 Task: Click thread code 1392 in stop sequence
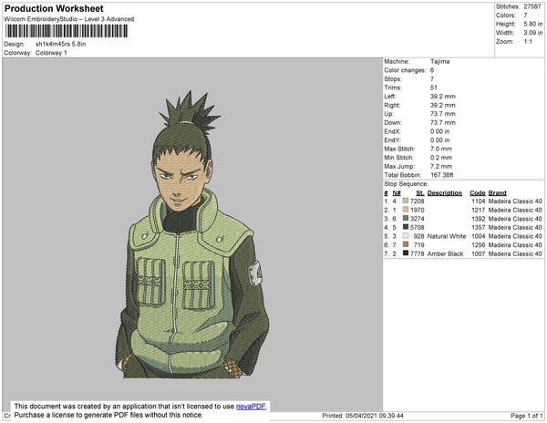479,219
